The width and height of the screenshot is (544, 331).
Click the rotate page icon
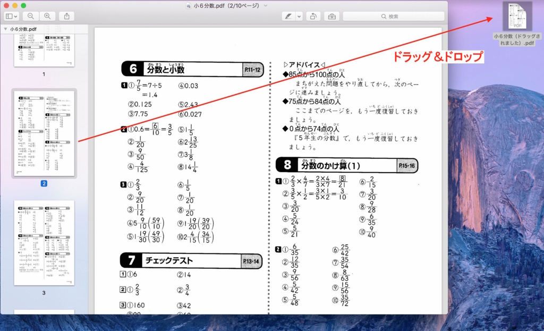pyautogui.click(x=313, y=16)
